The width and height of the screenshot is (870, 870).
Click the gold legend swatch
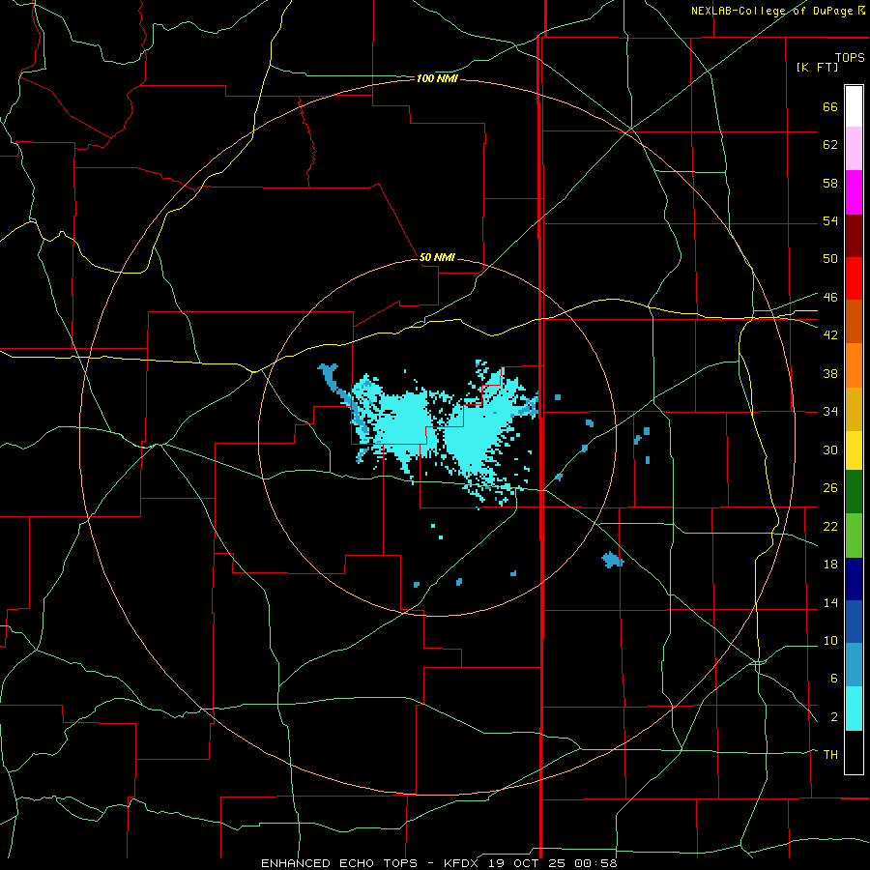pos(854,409)
